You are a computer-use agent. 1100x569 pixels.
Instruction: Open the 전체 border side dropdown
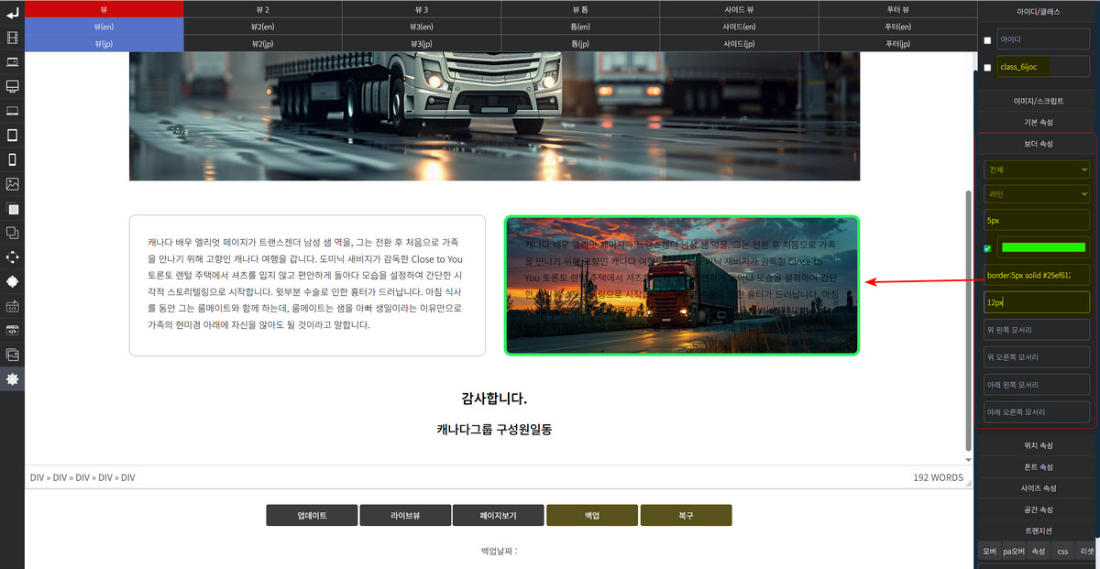[x=1037, y=170]
